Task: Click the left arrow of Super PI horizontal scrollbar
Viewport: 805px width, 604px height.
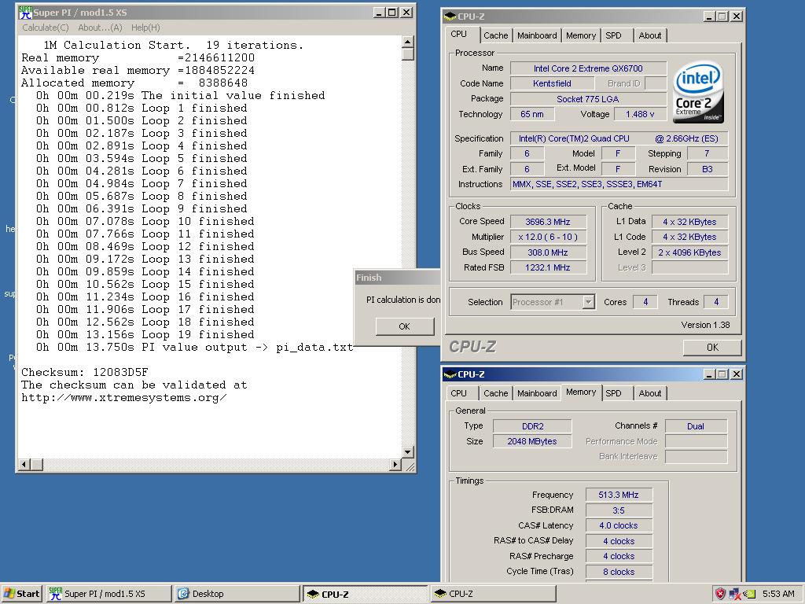Action: click(24, 465)
